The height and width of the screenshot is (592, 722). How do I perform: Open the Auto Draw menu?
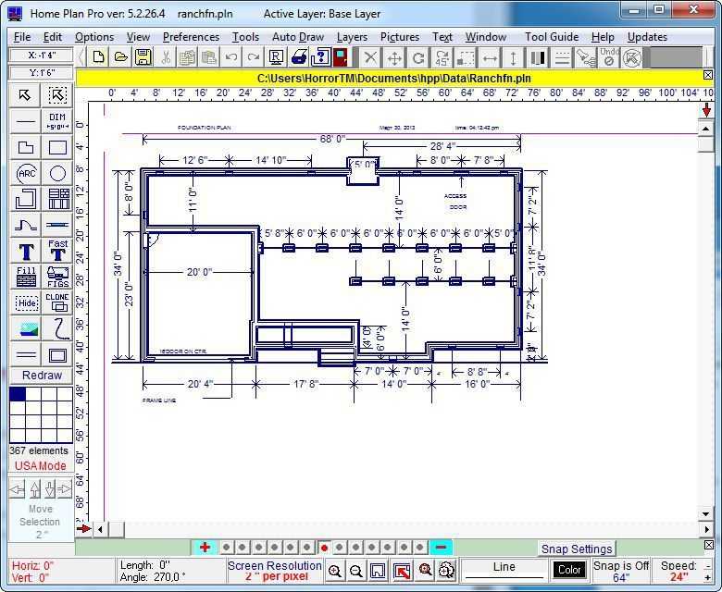coord(298,37)
